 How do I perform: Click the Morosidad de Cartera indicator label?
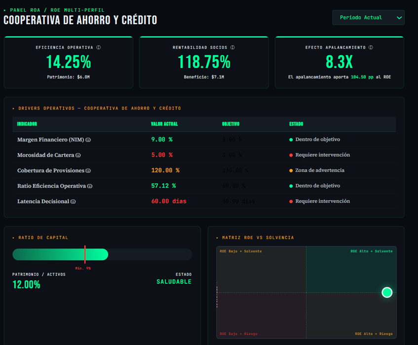[45, 155]
